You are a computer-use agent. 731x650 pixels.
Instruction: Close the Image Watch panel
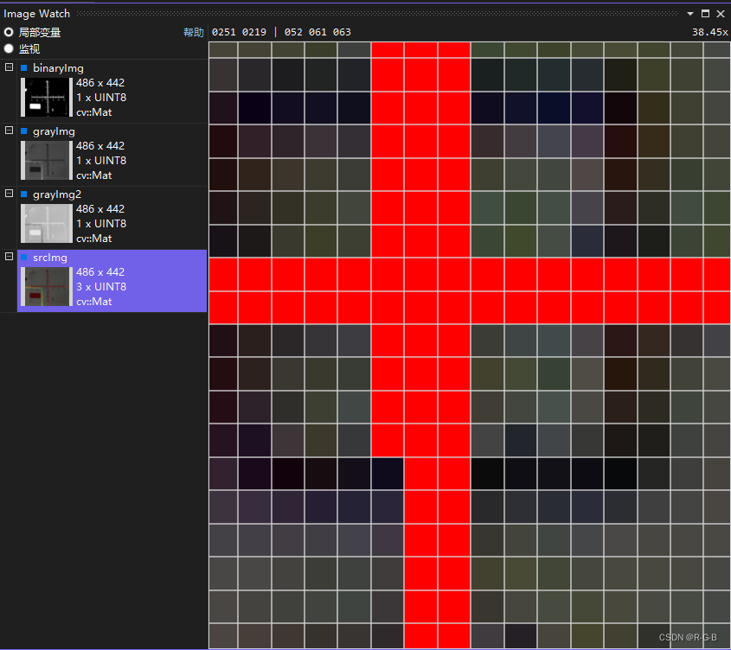[x=721, y=14]
